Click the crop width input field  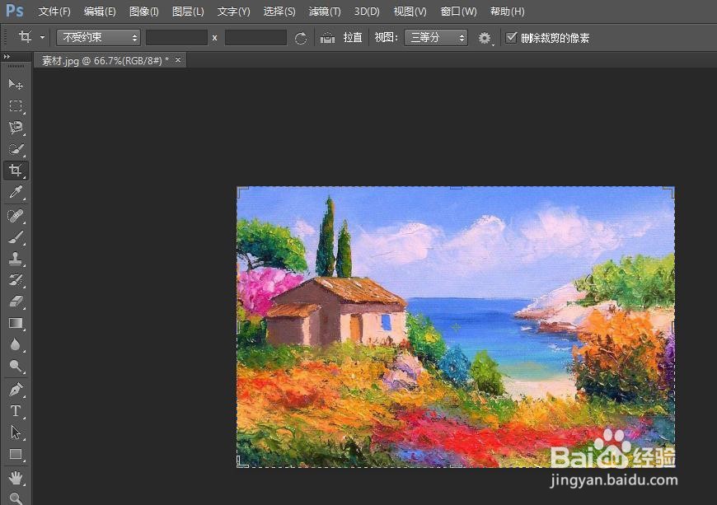coord(176,37)
